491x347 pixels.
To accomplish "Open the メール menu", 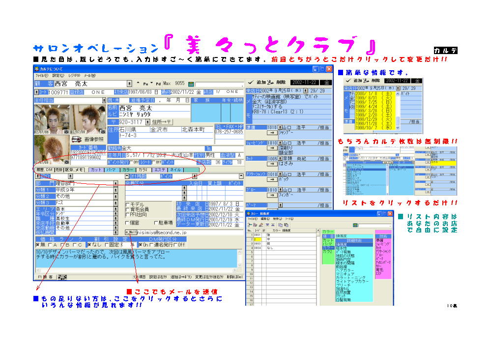I will click(89, 76).
